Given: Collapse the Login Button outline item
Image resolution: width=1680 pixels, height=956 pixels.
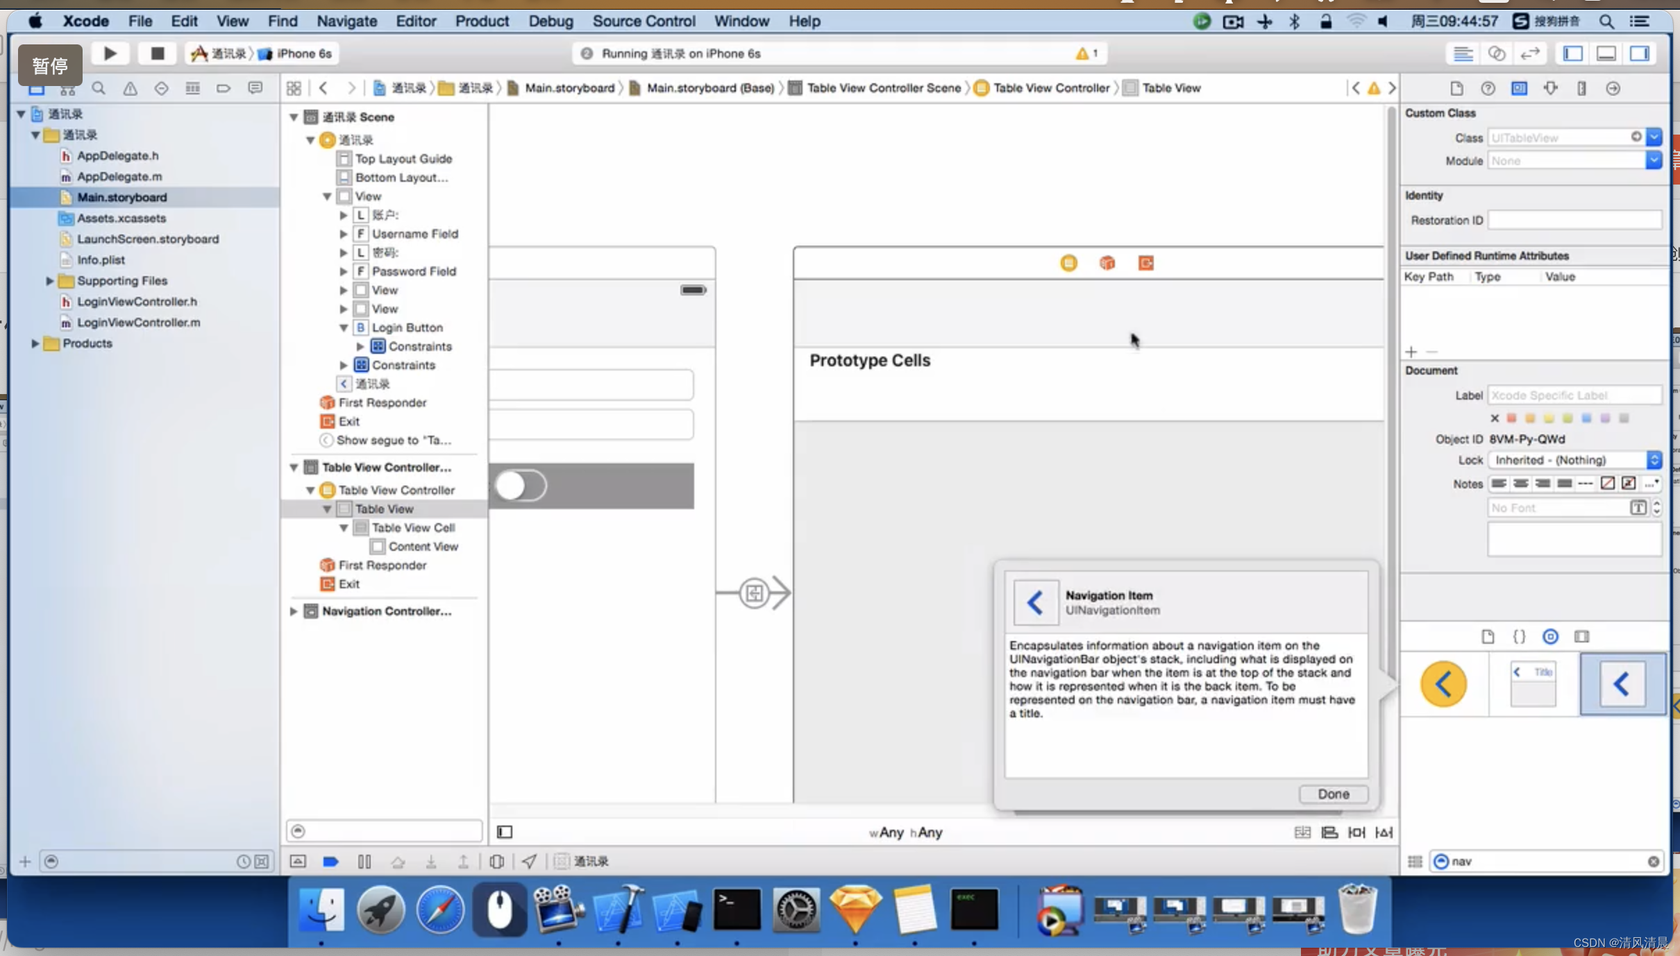Looking at the screenshot, I should pyautogui.click(x=344, y=327).
